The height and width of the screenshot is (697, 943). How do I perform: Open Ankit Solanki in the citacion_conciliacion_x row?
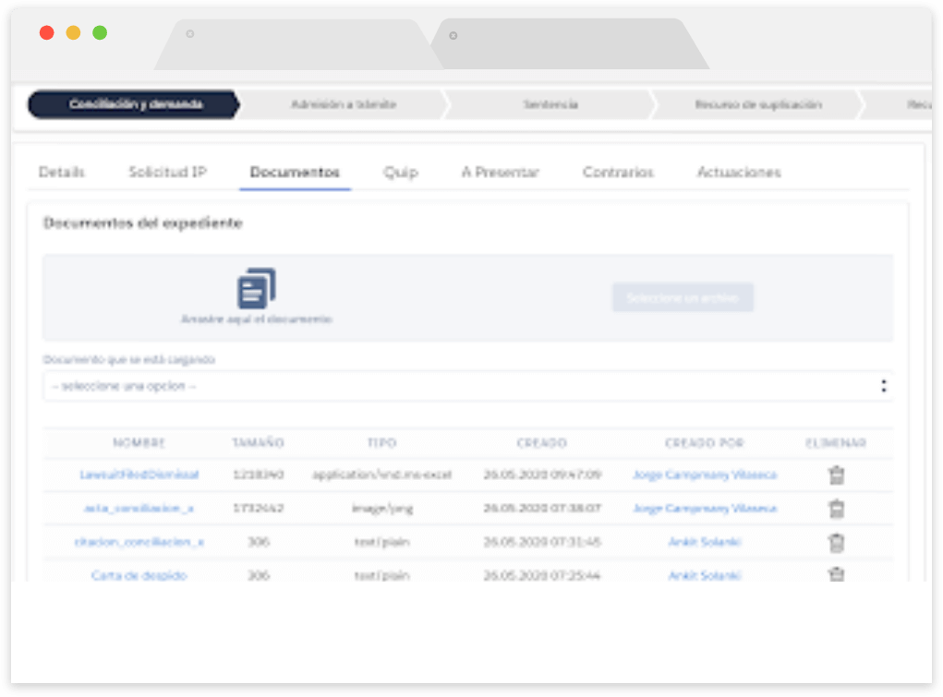[704, 542]
